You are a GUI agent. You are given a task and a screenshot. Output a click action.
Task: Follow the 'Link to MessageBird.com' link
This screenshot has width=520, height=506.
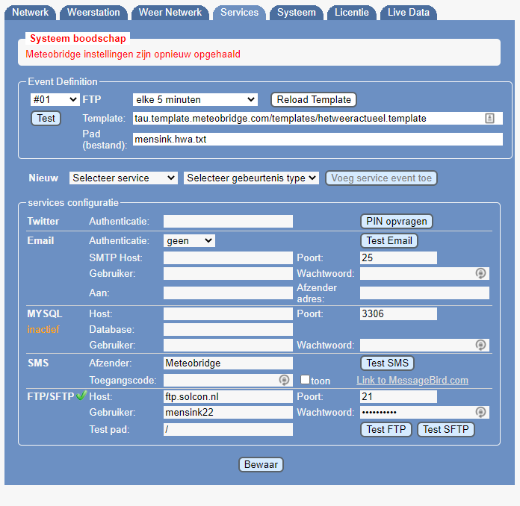(412, 381)
